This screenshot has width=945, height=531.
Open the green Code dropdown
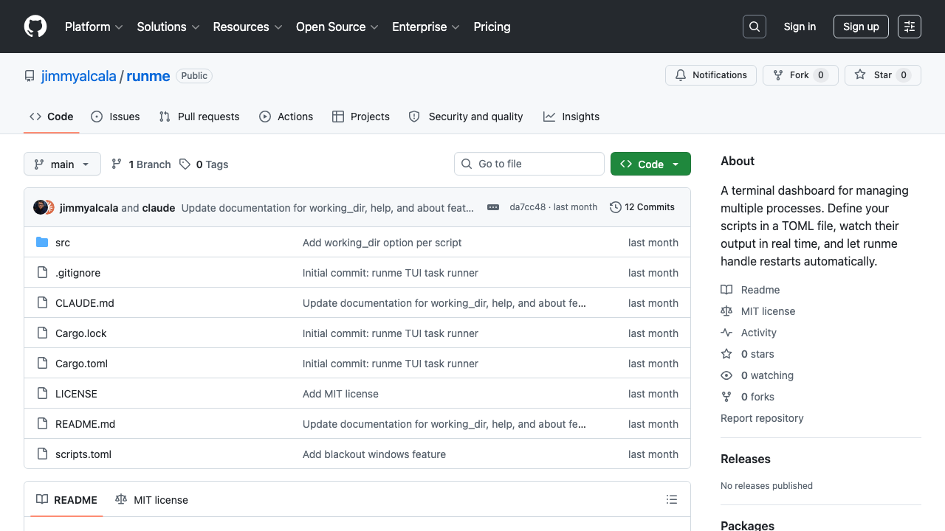pos(650,164)
